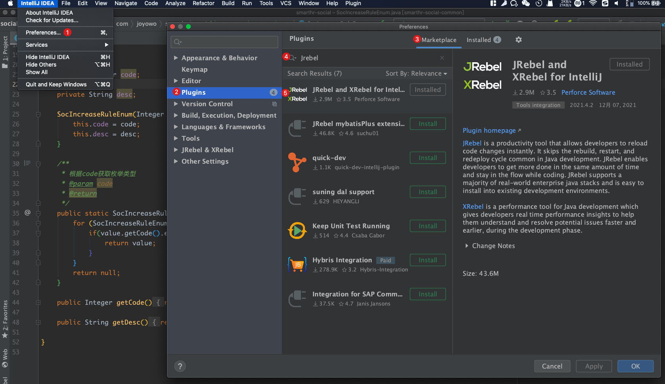Click the Keep Unit Test Running plugin icon
The height and width of the screenshot is (384, 665).
297,231
